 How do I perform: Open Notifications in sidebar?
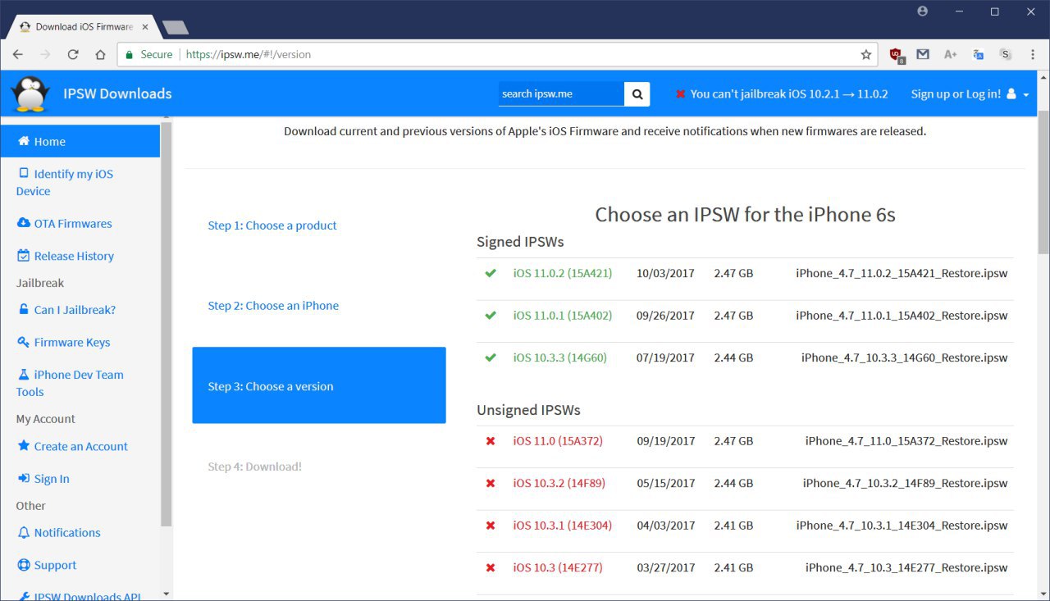pos(58,532)
